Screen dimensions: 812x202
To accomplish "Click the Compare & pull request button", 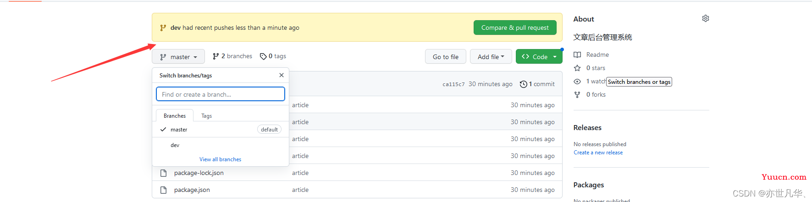I will click(x=515, y=27).
